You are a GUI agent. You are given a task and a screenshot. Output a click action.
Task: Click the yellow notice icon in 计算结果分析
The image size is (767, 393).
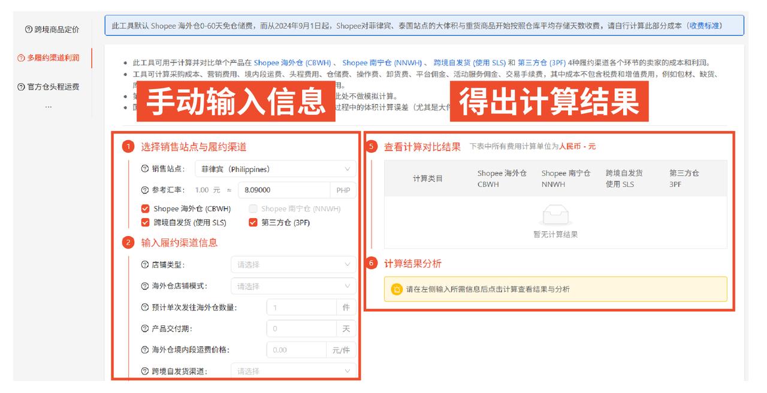[x=397, y=289]
